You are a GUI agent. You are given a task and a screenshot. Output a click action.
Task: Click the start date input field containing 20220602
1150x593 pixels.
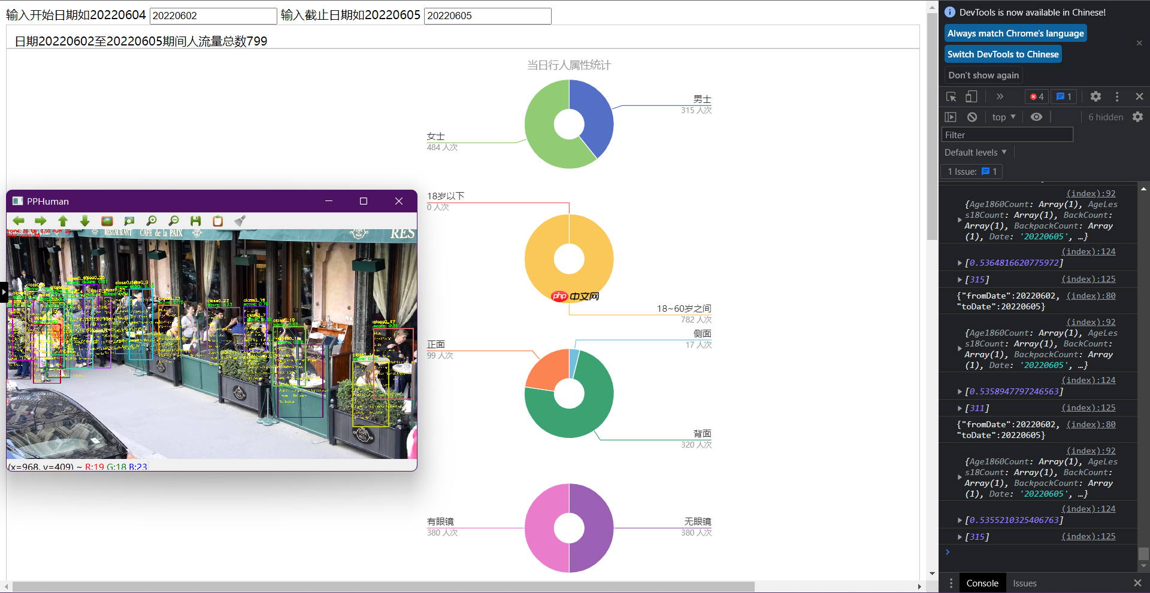point(213,16)
